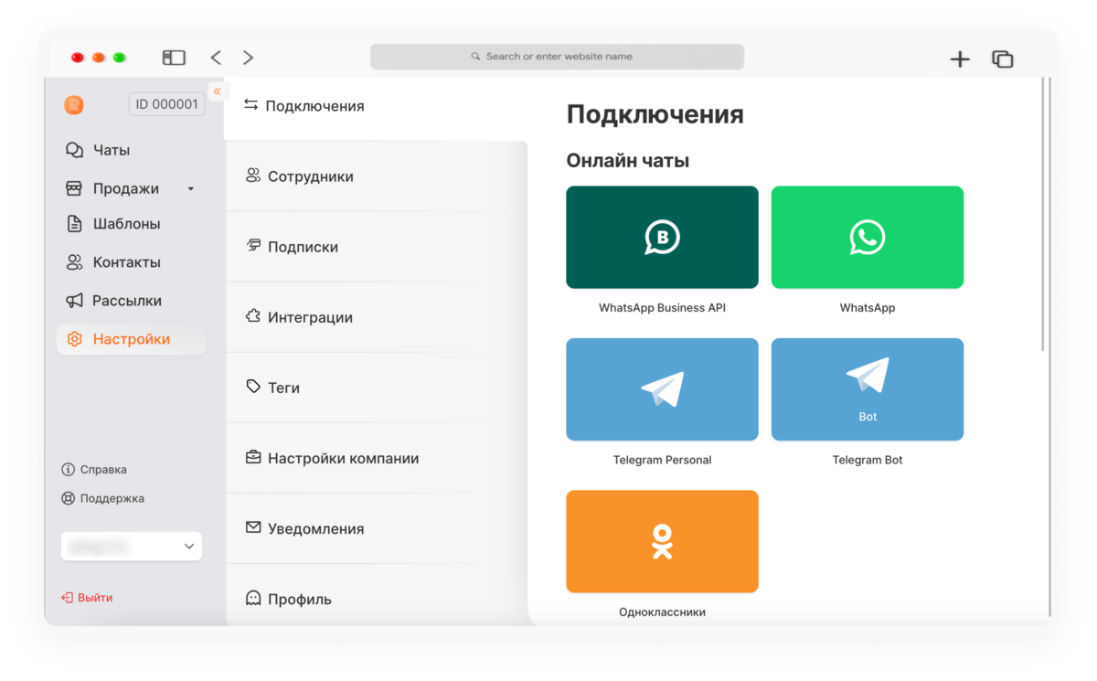Click the Настройки компании briefcase icon
The width and height of the screenshot is (1097, 681).
pos(253,457)
